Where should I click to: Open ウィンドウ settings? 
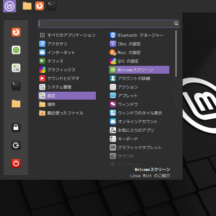(139, 104)
